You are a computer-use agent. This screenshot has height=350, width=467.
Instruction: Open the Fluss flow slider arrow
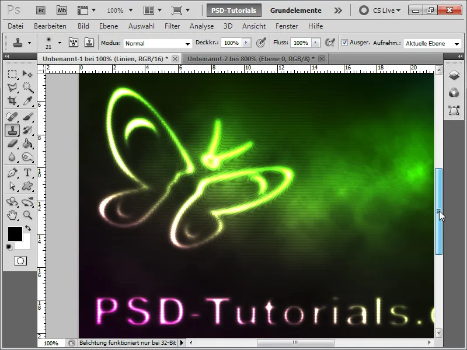tap(315, 43)
